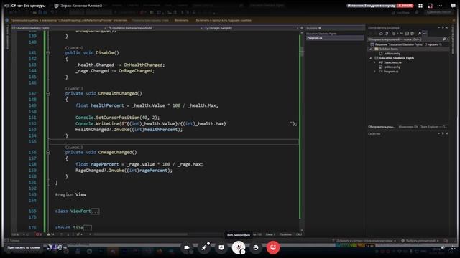The image size is (460, 258).
Task: Switch to grid layout view icon
Action: pos(420,6)
